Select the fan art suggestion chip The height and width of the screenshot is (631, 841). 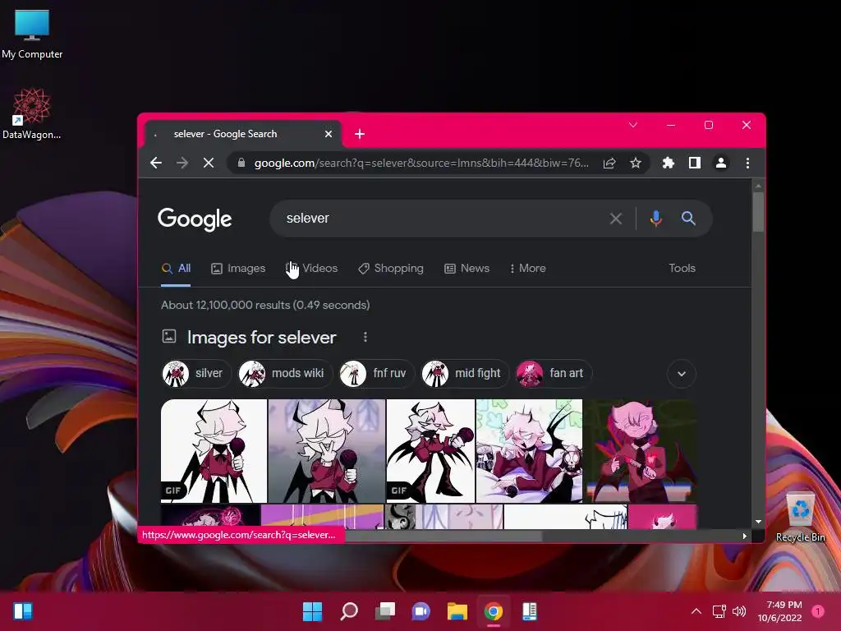(x=554, y=374)
